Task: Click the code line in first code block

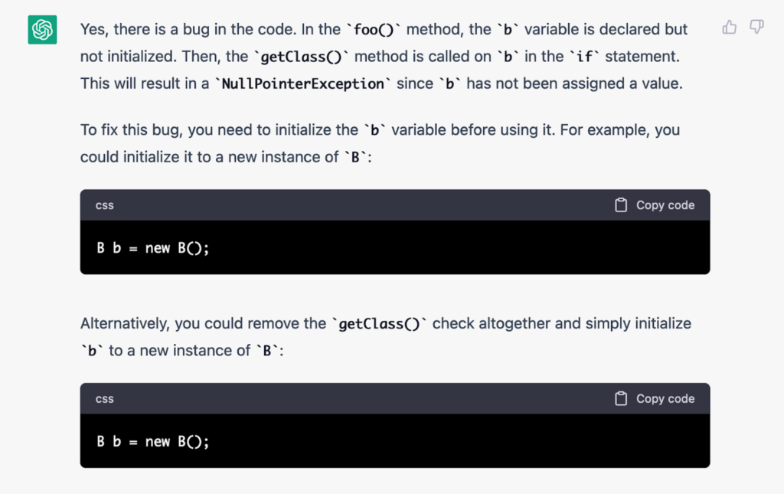Action: [152, 248]
